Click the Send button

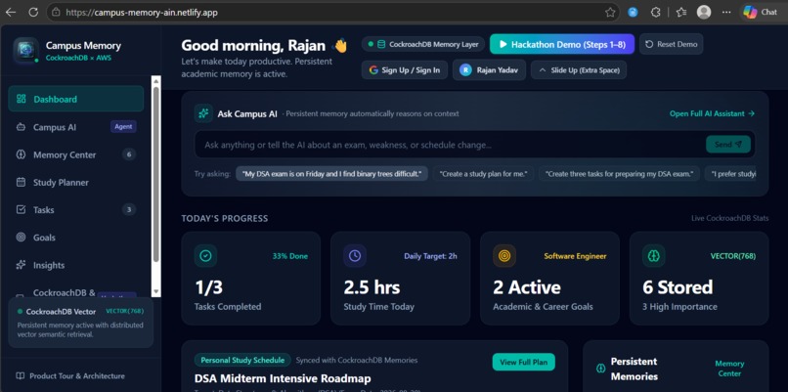(x=728, y=145)
